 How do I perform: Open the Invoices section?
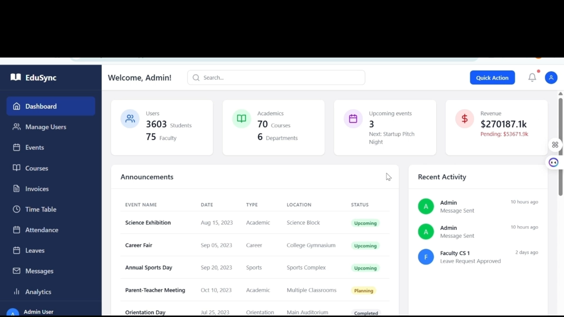coord(37,189)
